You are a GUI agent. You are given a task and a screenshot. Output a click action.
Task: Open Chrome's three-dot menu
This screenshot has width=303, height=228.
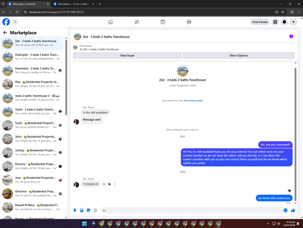299,12
